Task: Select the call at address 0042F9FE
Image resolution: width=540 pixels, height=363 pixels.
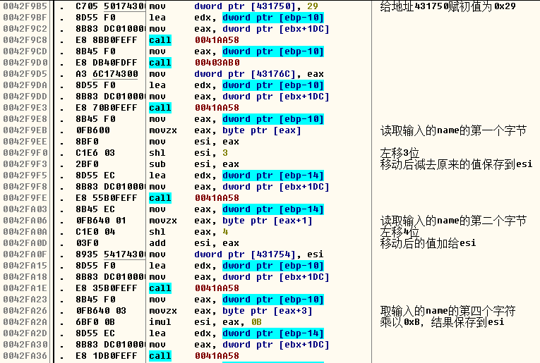Action: tap(160, 198)
